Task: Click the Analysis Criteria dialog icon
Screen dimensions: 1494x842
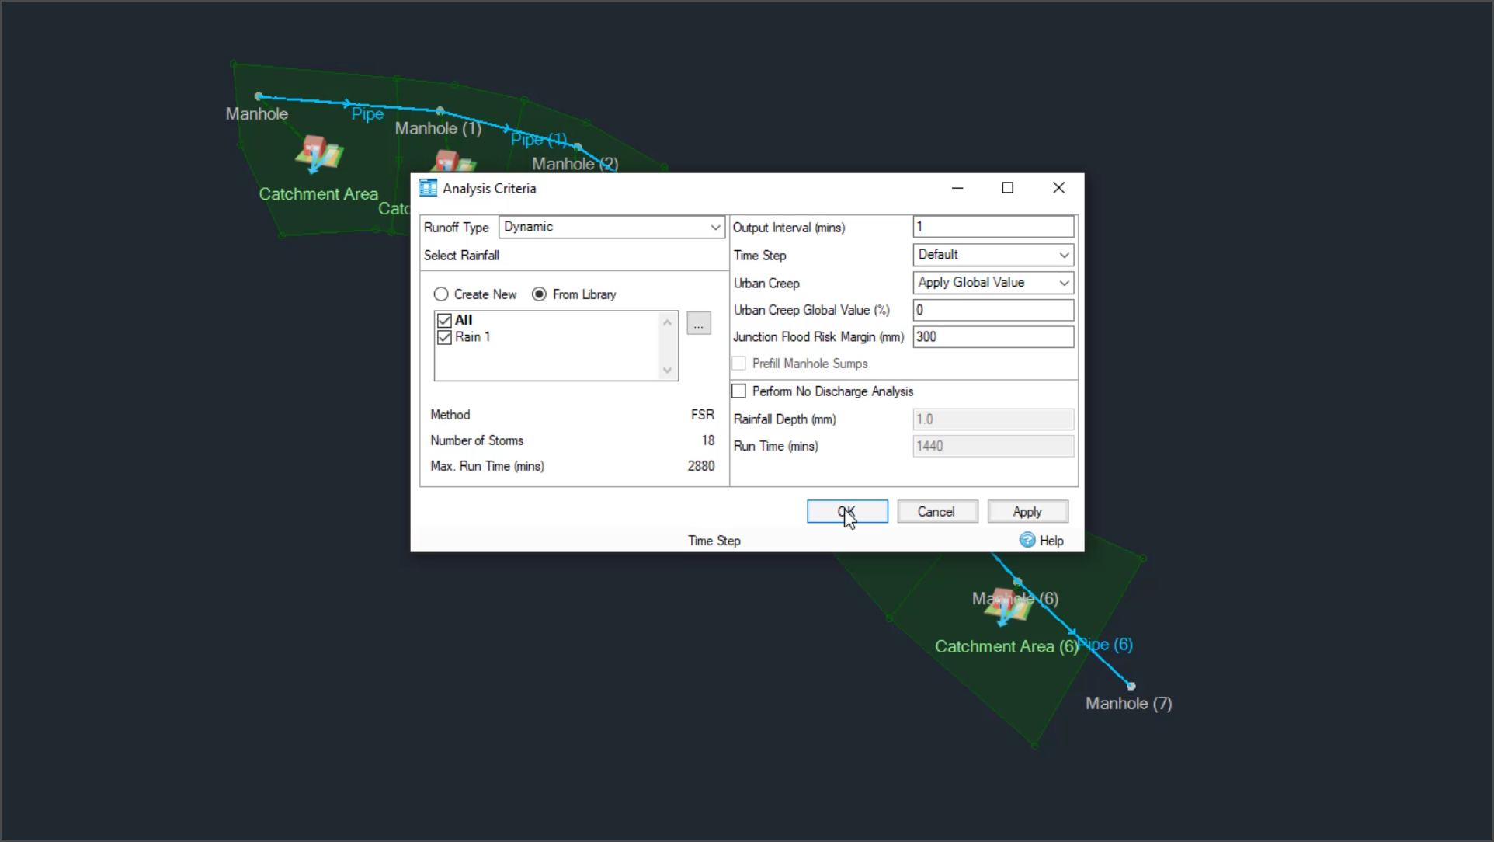Action: (427, 188)
